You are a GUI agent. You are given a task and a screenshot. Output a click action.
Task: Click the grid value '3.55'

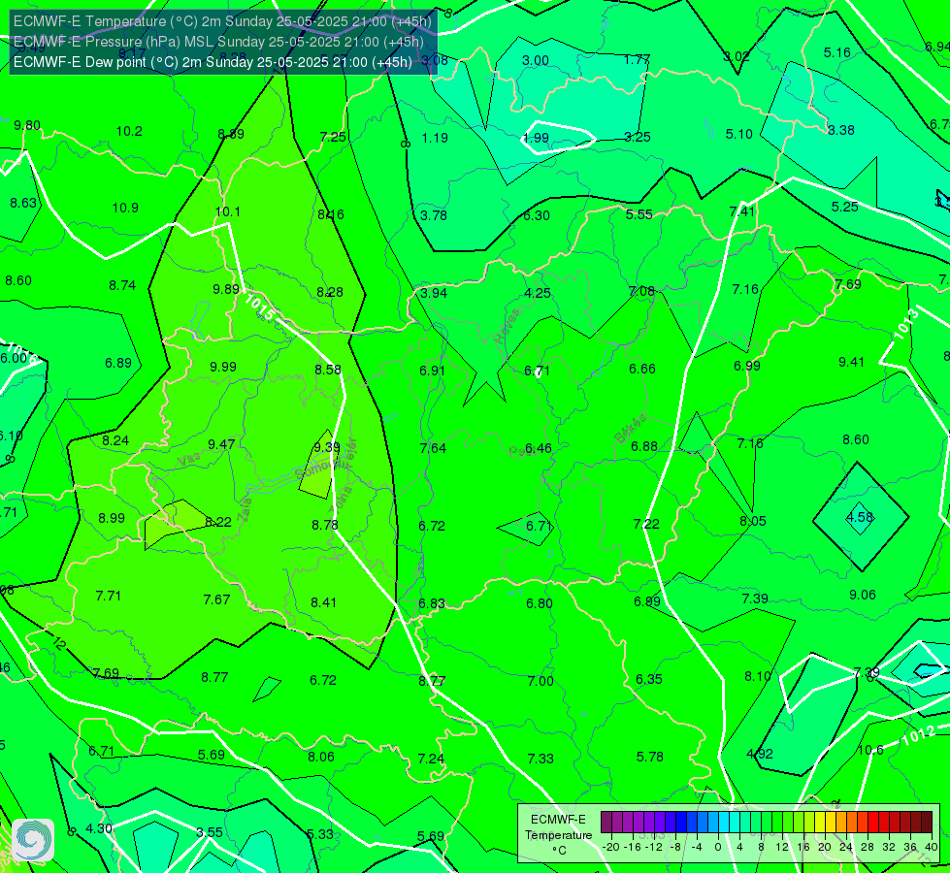point(210,832)
